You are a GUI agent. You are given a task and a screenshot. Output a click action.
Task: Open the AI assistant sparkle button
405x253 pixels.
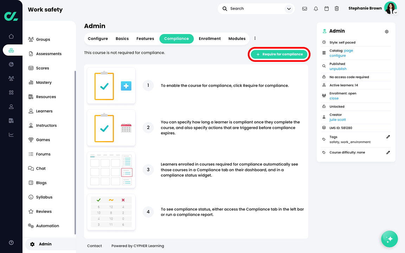389,239
